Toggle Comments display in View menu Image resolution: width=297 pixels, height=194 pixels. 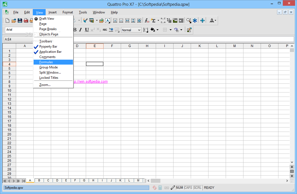click(x=53, y=57)
